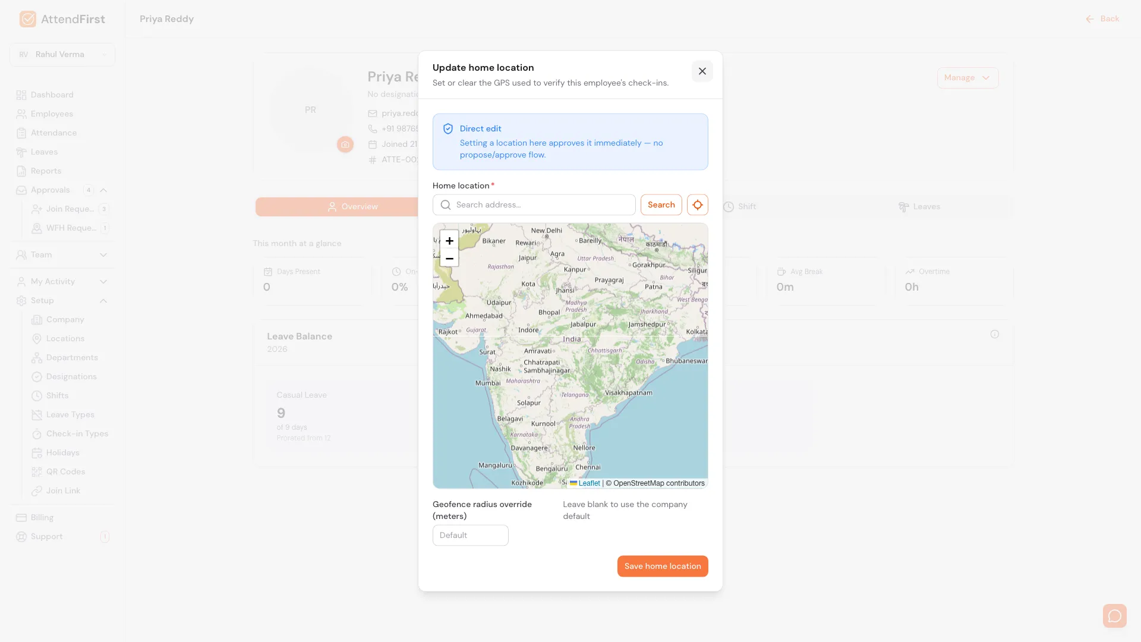Zoom in on the map
Viewport: 1141px width, 642px height.
pos(449,241)
